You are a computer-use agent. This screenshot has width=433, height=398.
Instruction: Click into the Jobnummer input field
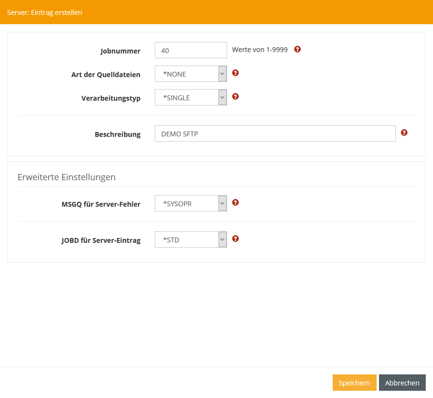[190, 50]
